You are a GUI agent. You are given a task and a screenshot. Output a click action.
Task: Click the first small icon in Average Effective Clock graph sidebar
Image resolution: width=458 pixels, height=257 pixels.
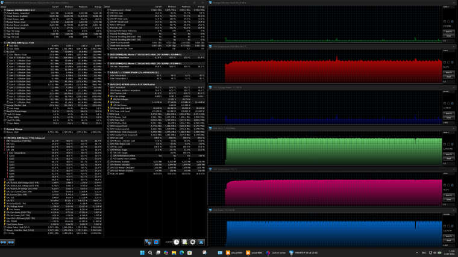(x=445, y=21)
